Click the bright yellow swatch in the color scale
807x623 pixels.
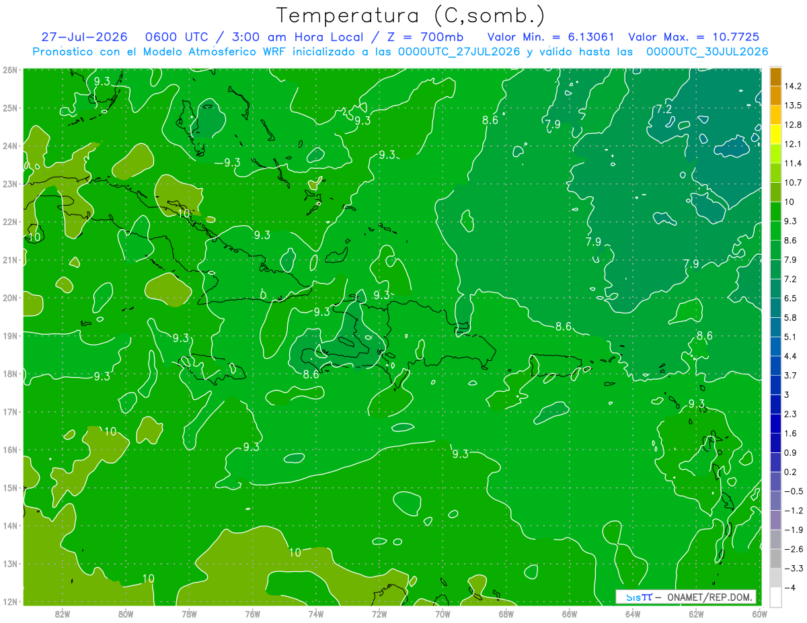(775, 134)
